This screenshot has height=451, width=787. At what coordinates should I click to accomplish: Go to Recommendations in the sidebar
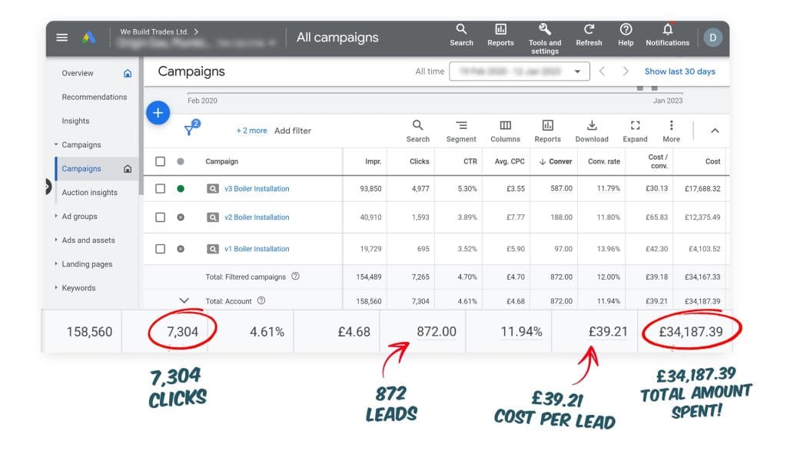[x=95, y=97]
